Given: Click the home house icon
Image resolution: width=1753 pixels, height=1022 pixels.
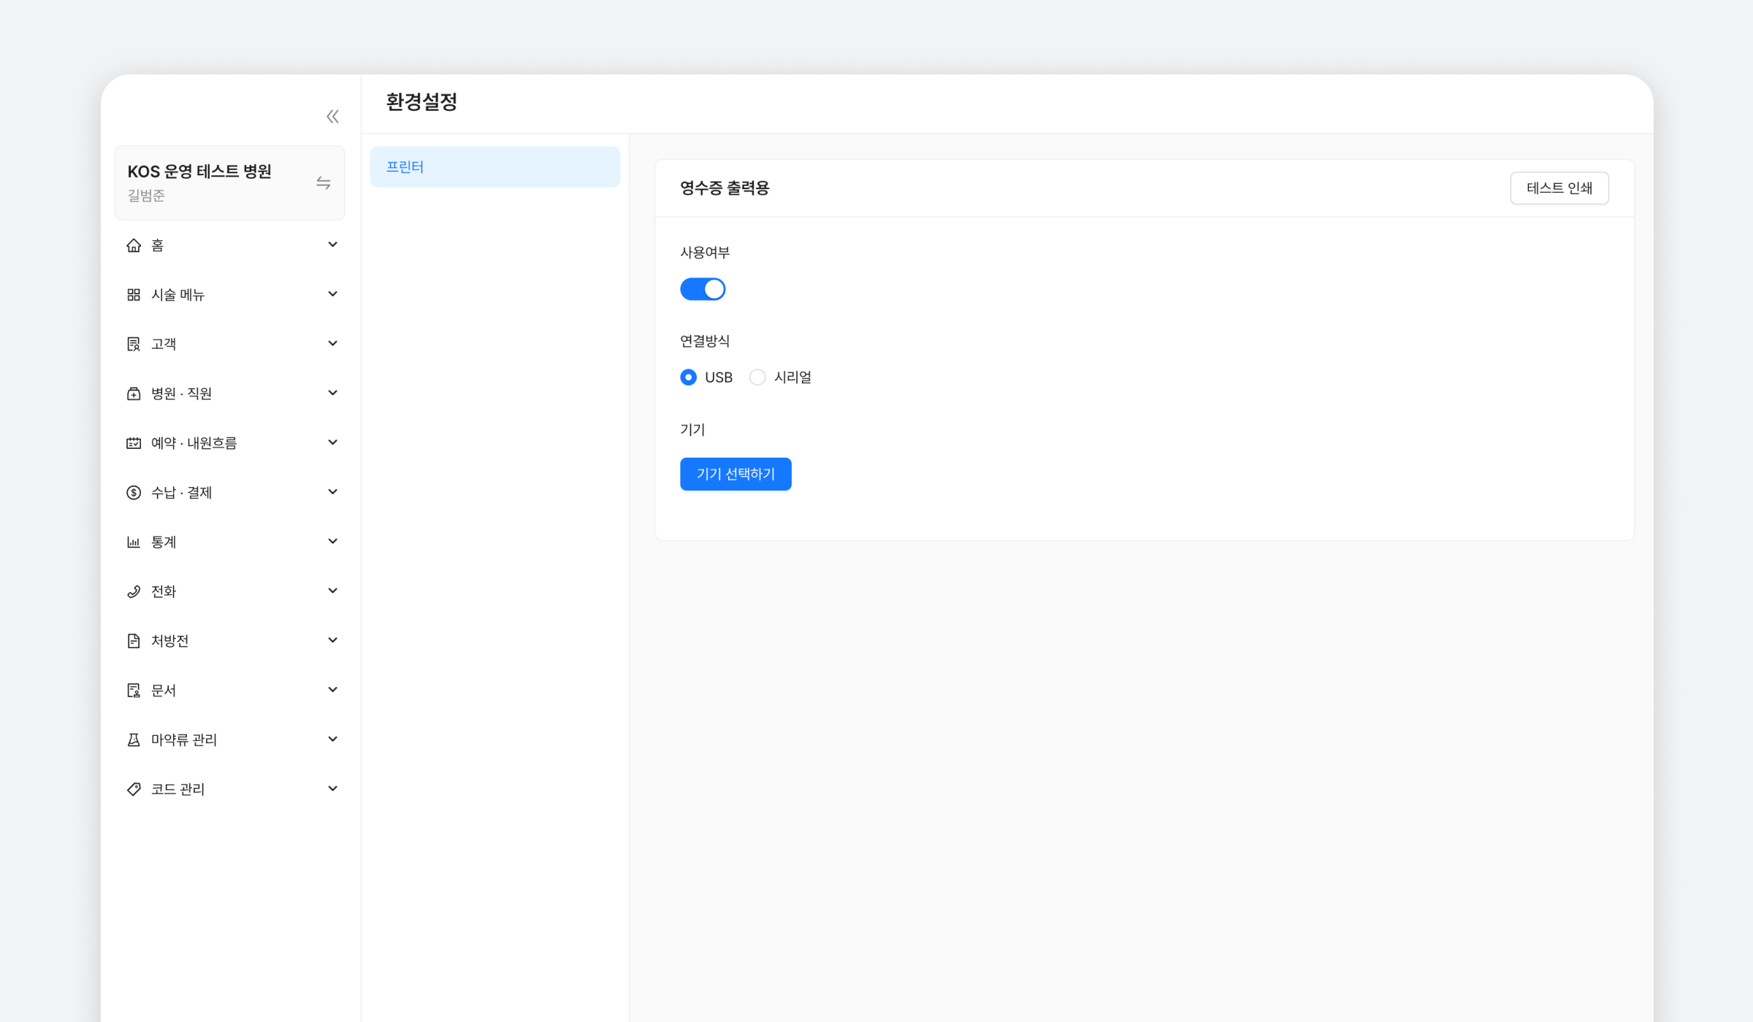Looking at the screenshot, I should [134, 245].
